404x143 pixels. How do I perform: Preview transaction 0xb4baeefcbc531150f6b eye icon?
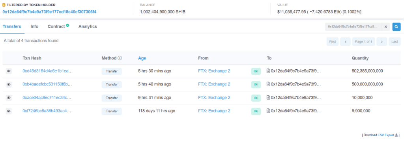click(x=9, y=84)
